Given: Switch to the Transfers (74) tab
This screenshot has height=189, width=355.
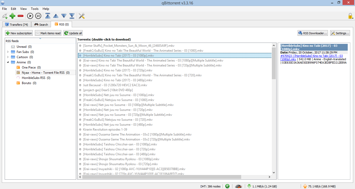Looking at the screenshot, I should pyautogui.click(x=17, y=25).
